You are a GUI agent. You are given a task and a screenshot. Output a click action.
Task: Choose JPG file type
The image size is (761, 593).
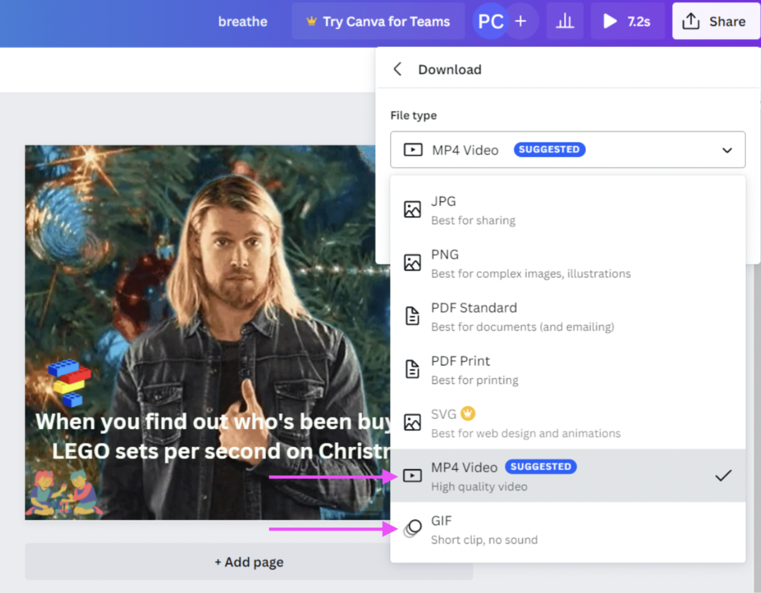(568, 210)
